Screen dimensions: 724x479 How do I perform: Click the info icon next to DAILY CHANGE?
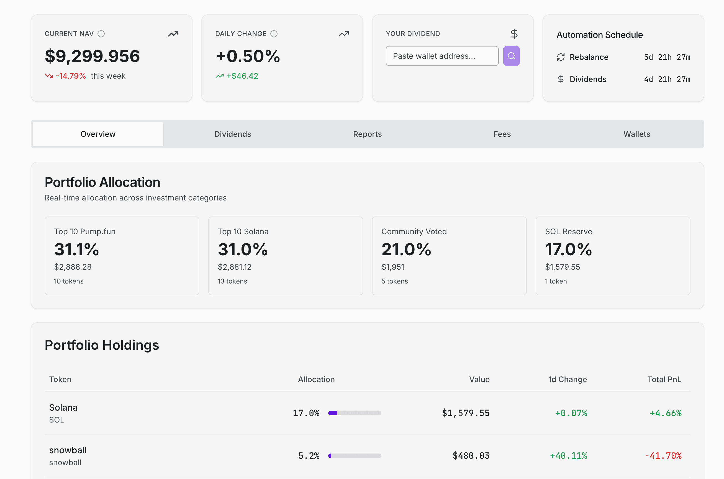pyautogui.click(x=274, y=34)
